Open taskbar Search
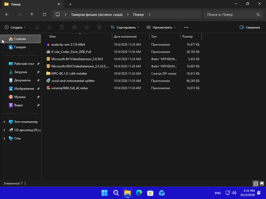This screenshot has height=199, width=266. tap(116, 193)
